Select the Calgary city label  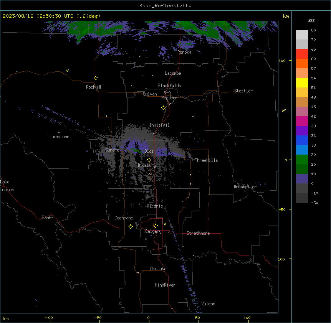point(154,231)
